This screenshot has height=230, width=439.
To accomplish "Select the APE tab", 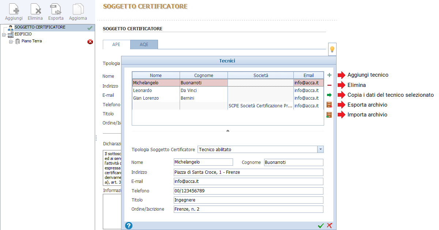I will tap(116, 45).
